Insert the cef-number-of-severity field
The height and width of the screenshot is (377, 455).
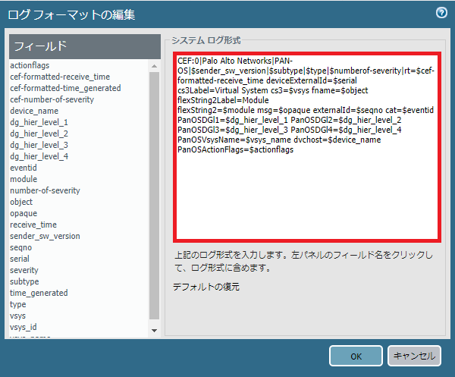click(52, 99)
